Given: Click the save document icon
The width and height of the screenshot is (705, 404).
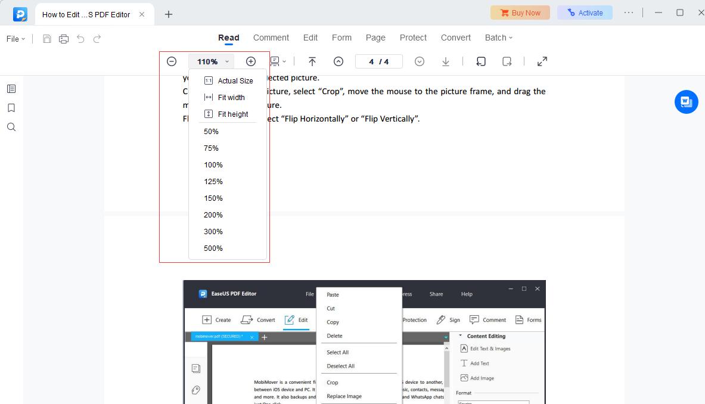Looking at the screenshot, I should click(46, 39).
